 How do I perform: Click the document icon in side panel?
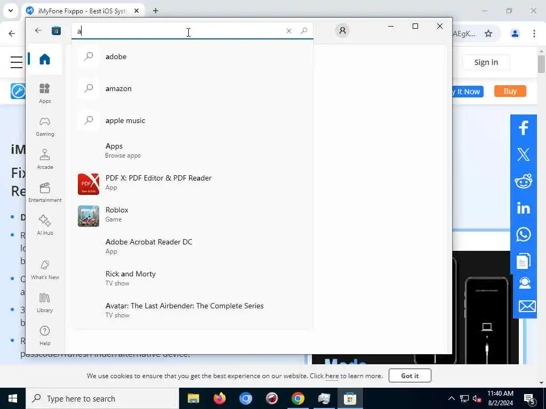pyautogui.click(x=524, y=261)
